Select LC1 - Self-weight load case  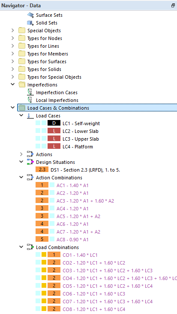[x=81, y=123]
